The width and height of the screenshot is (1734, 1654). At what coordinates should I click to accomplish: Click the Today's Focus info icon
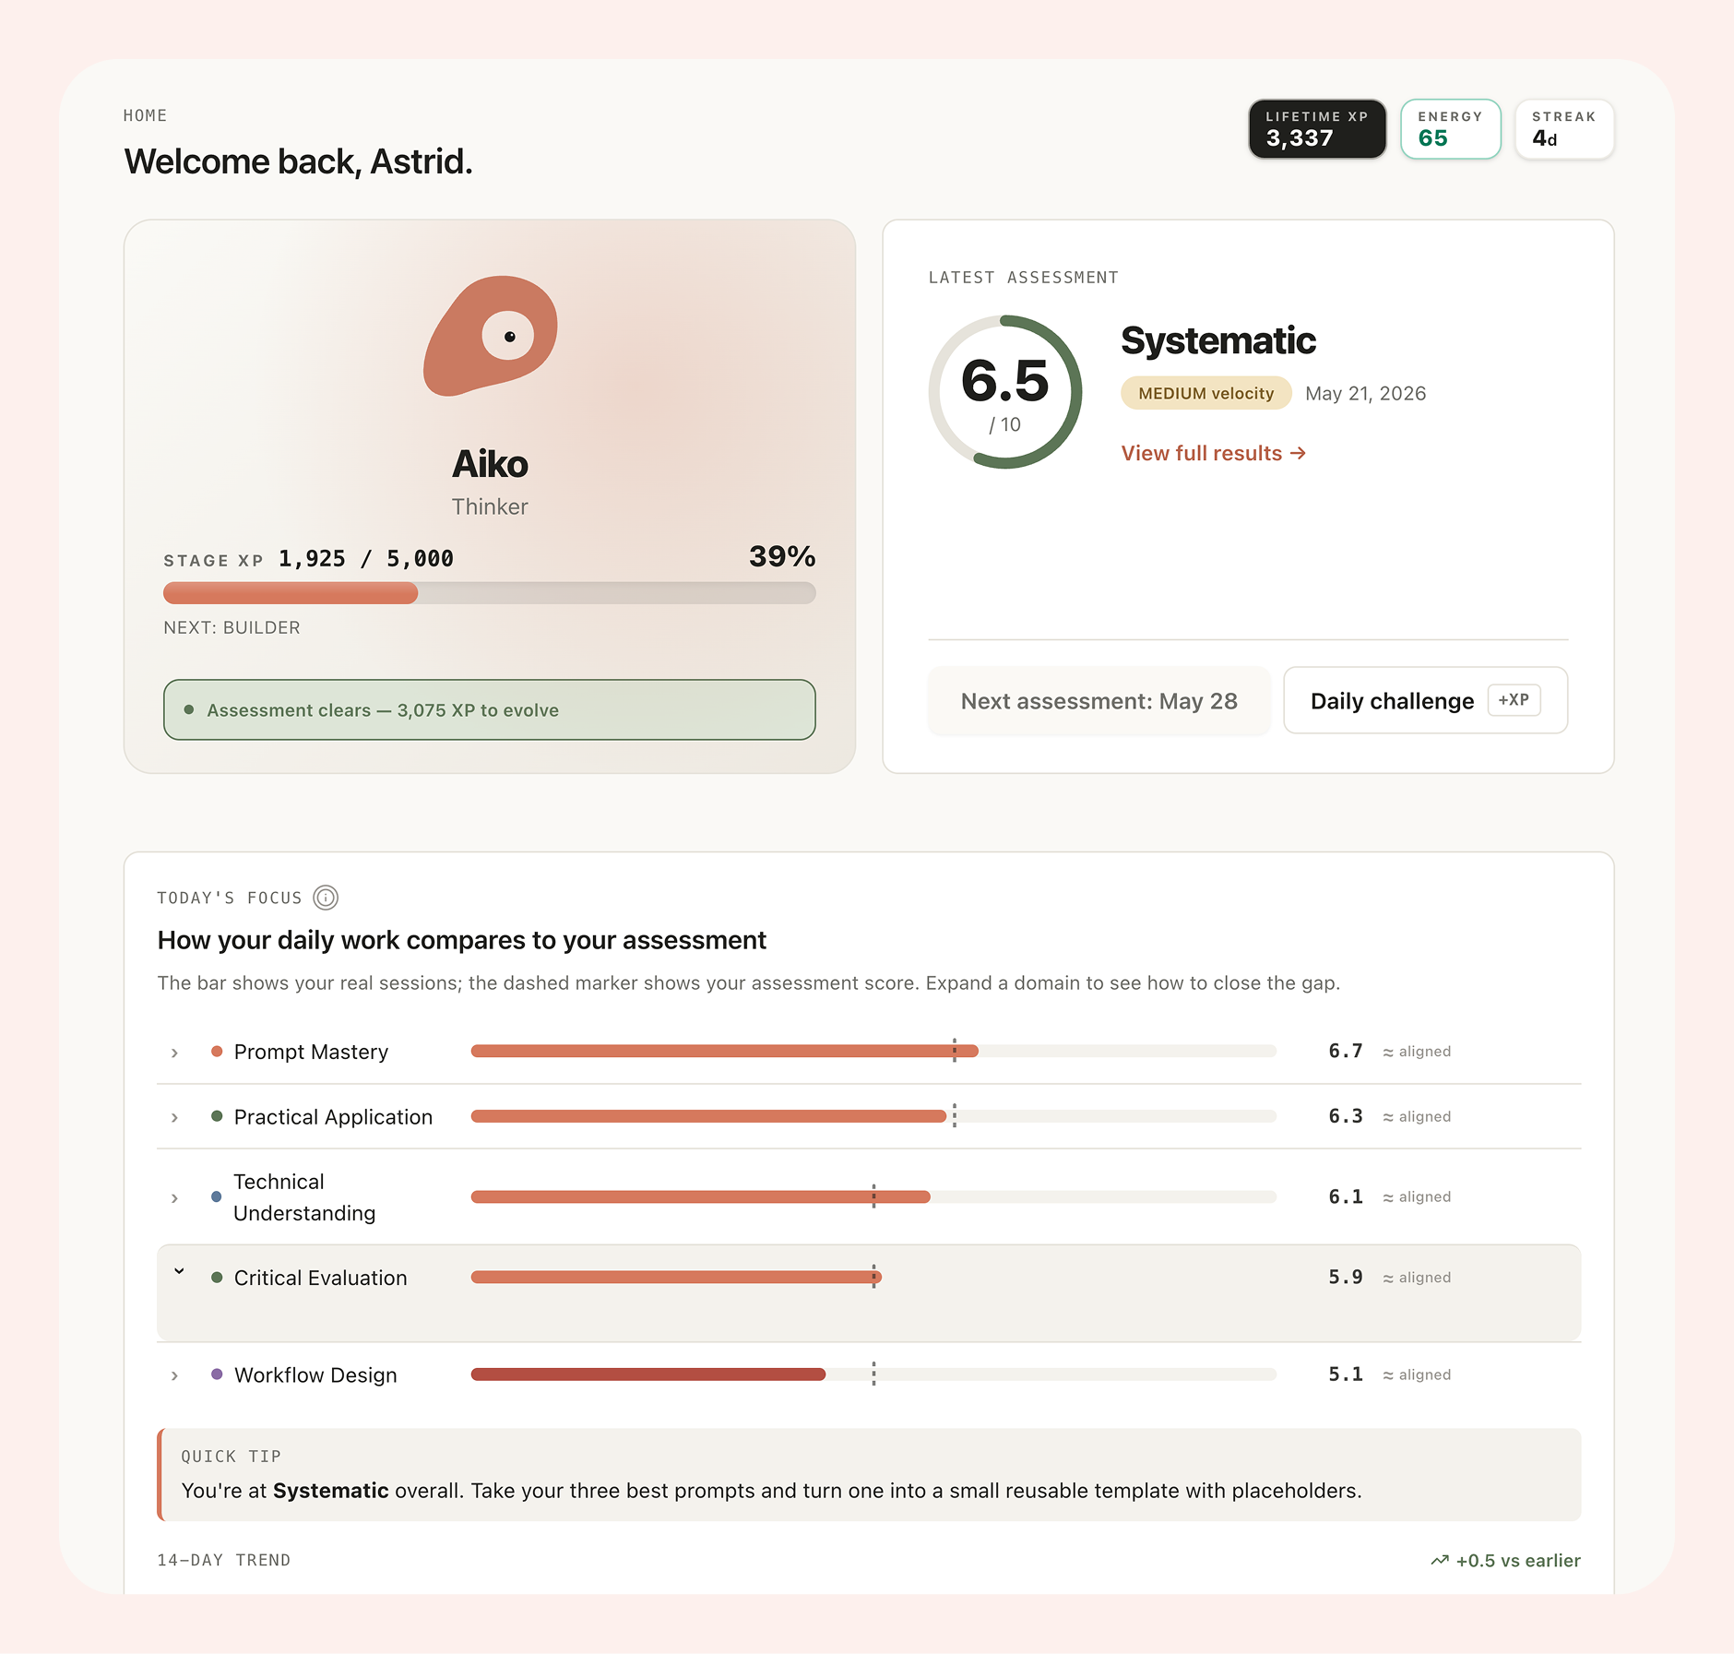click(x=326, y=898)
